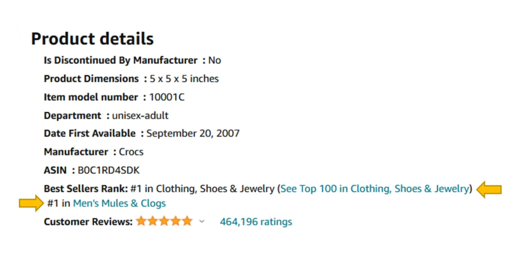
Task: Open the 464,196 ratings link
Action: 256,222
